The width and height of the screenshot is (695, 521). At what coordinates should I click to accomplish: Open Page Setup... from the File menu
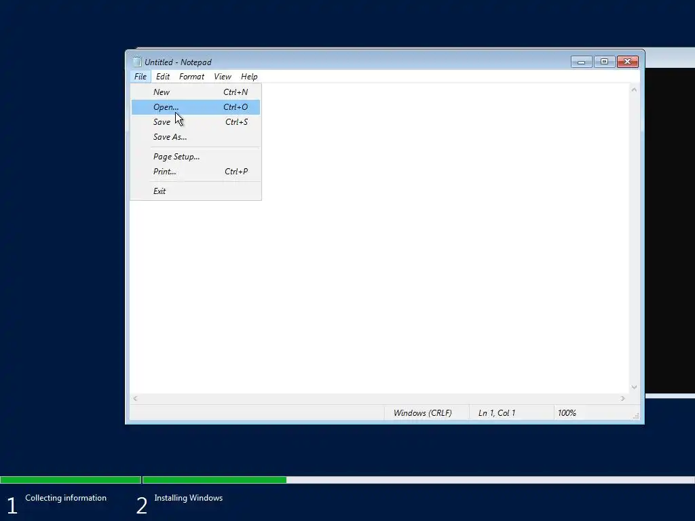(x=195, y=157)
